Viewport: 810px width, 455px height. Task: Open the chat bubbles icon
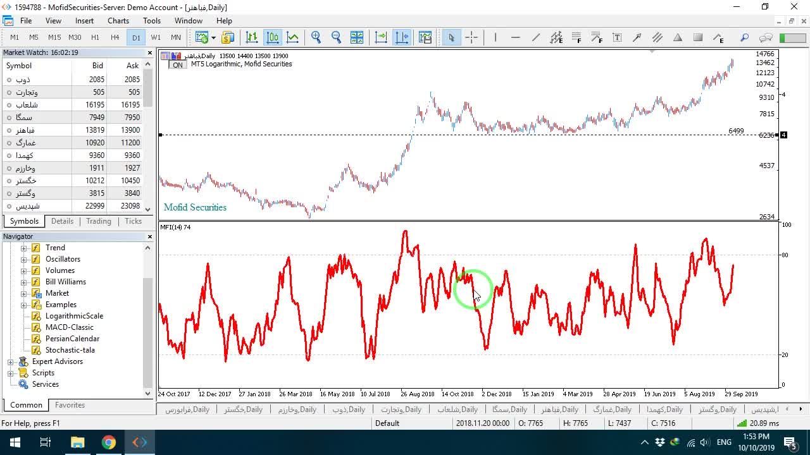click(766, 37)
